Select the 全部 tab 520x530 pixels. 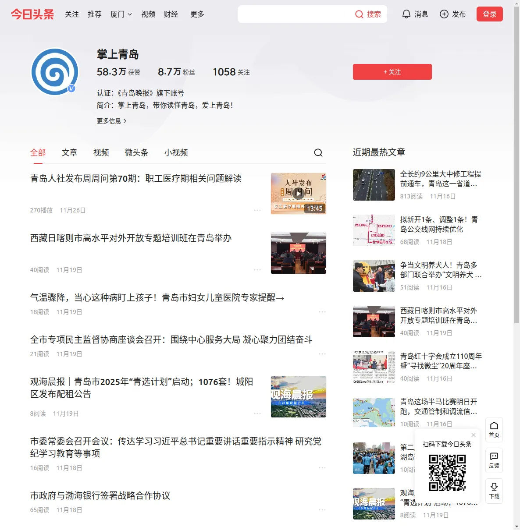coord(38,152)
